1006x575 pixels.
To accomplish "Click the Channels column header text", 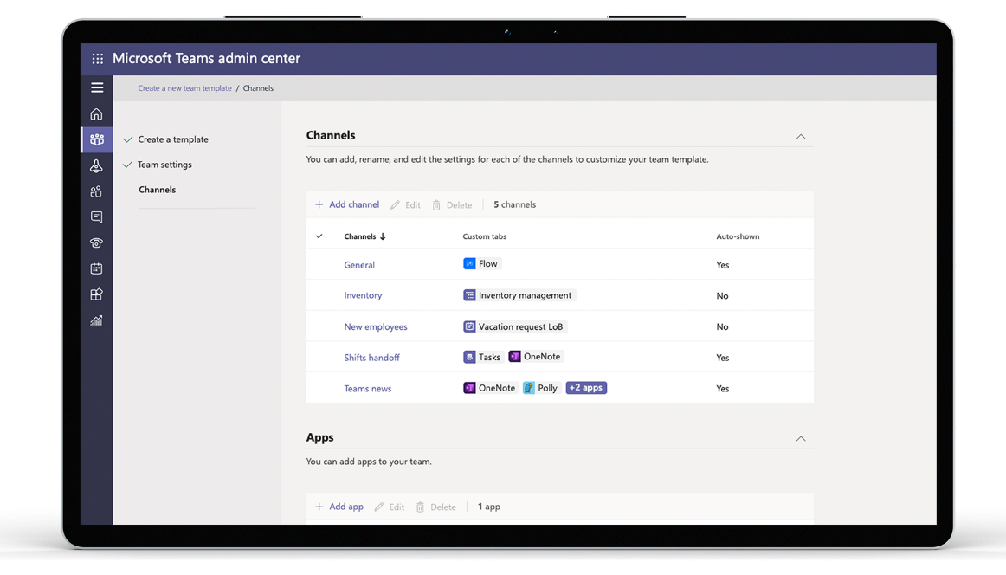I will pos(360,236).
